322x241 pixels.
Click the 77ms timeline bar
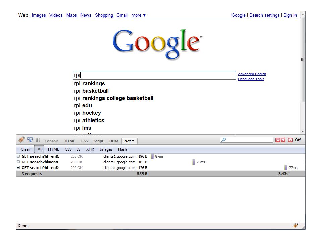[x=286, y=168]
